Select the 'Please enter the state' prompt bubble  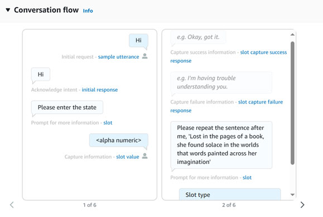click(x=67, y=107)
